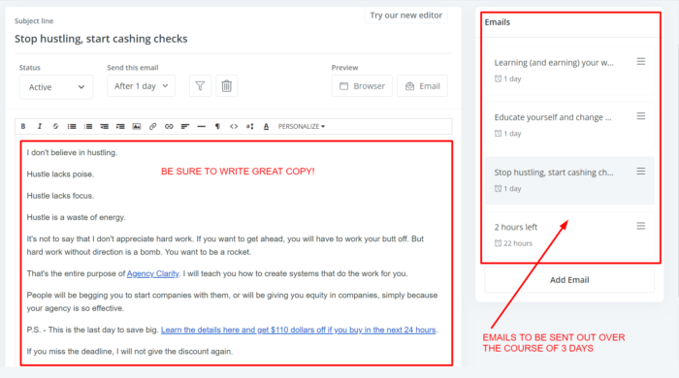The width and height of the screenshot is (679, 378).
Task: Open HTML code view
Action: [x=234, y=126]
